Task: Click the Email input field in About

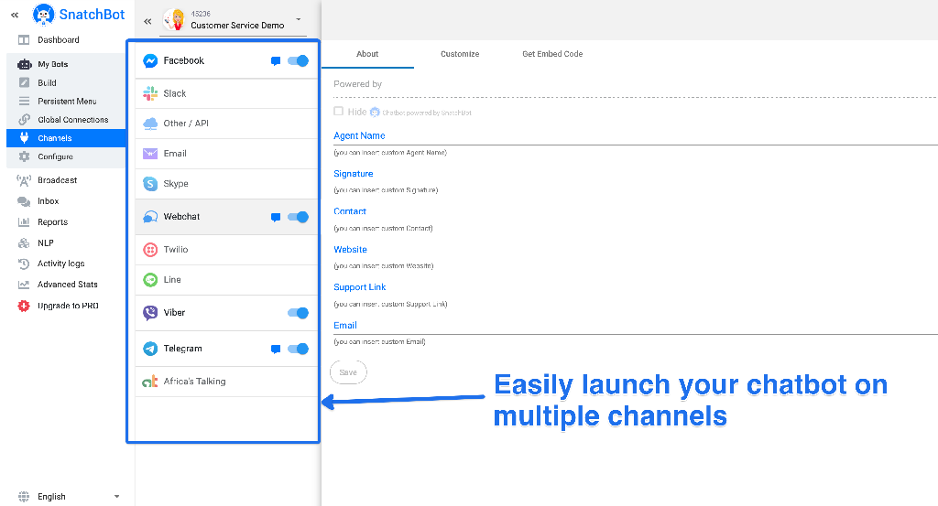Action: 636,326
